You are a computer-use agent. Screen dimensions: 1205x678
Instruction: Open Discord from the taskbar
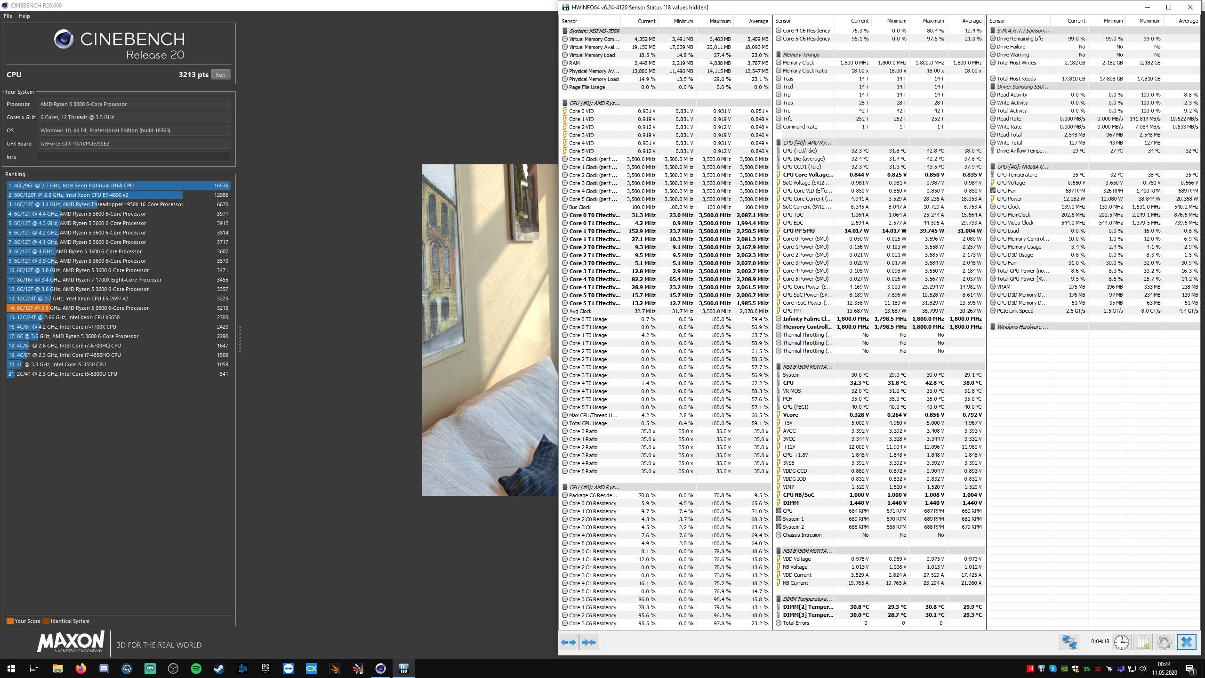pos(104,668)
